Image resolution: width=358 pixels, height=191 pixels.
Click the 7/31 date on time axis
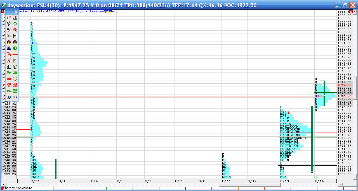pyautogui.click(x=35, y=181)
